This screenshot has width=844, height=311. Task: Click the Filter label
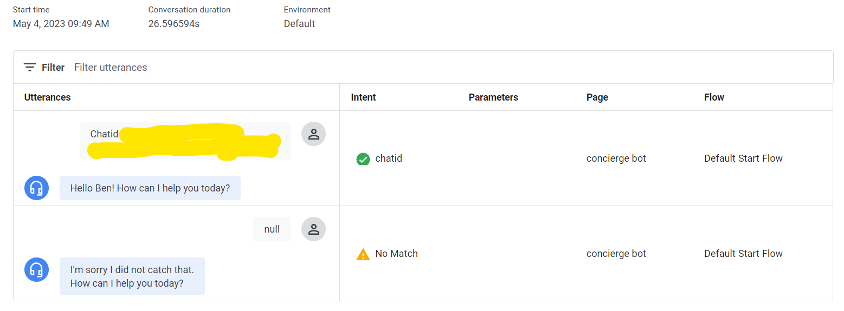tap(53, 68)
